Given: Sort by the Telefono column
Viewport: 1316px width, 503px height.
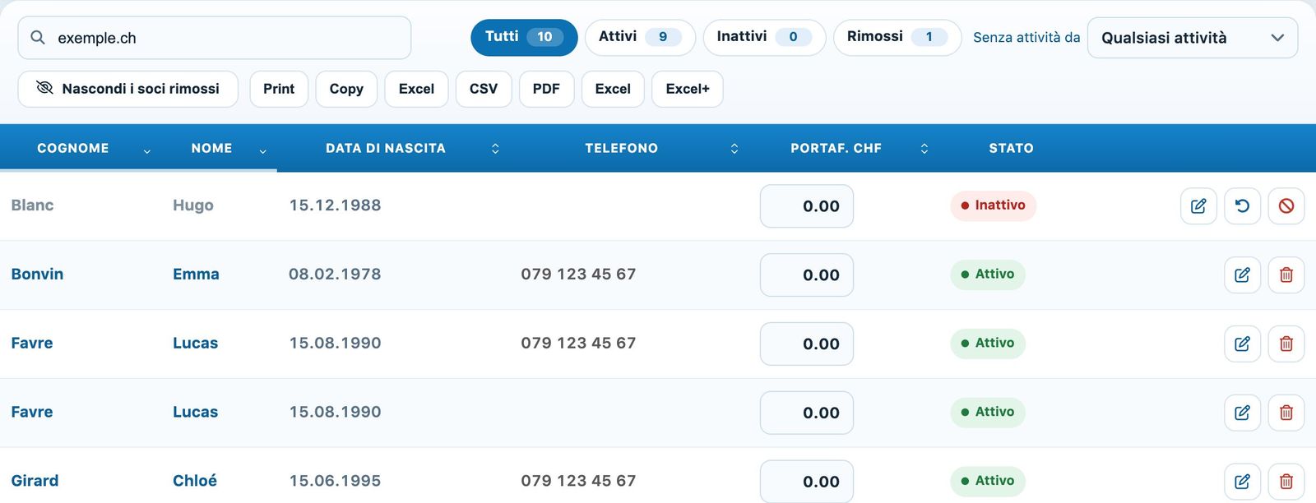Looking at the screenshot, I should 629,148.
